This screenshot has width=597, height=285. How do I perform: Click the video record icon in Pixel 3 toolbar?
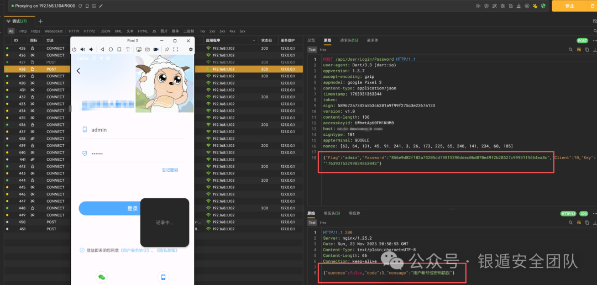click(x=156, y=50)
